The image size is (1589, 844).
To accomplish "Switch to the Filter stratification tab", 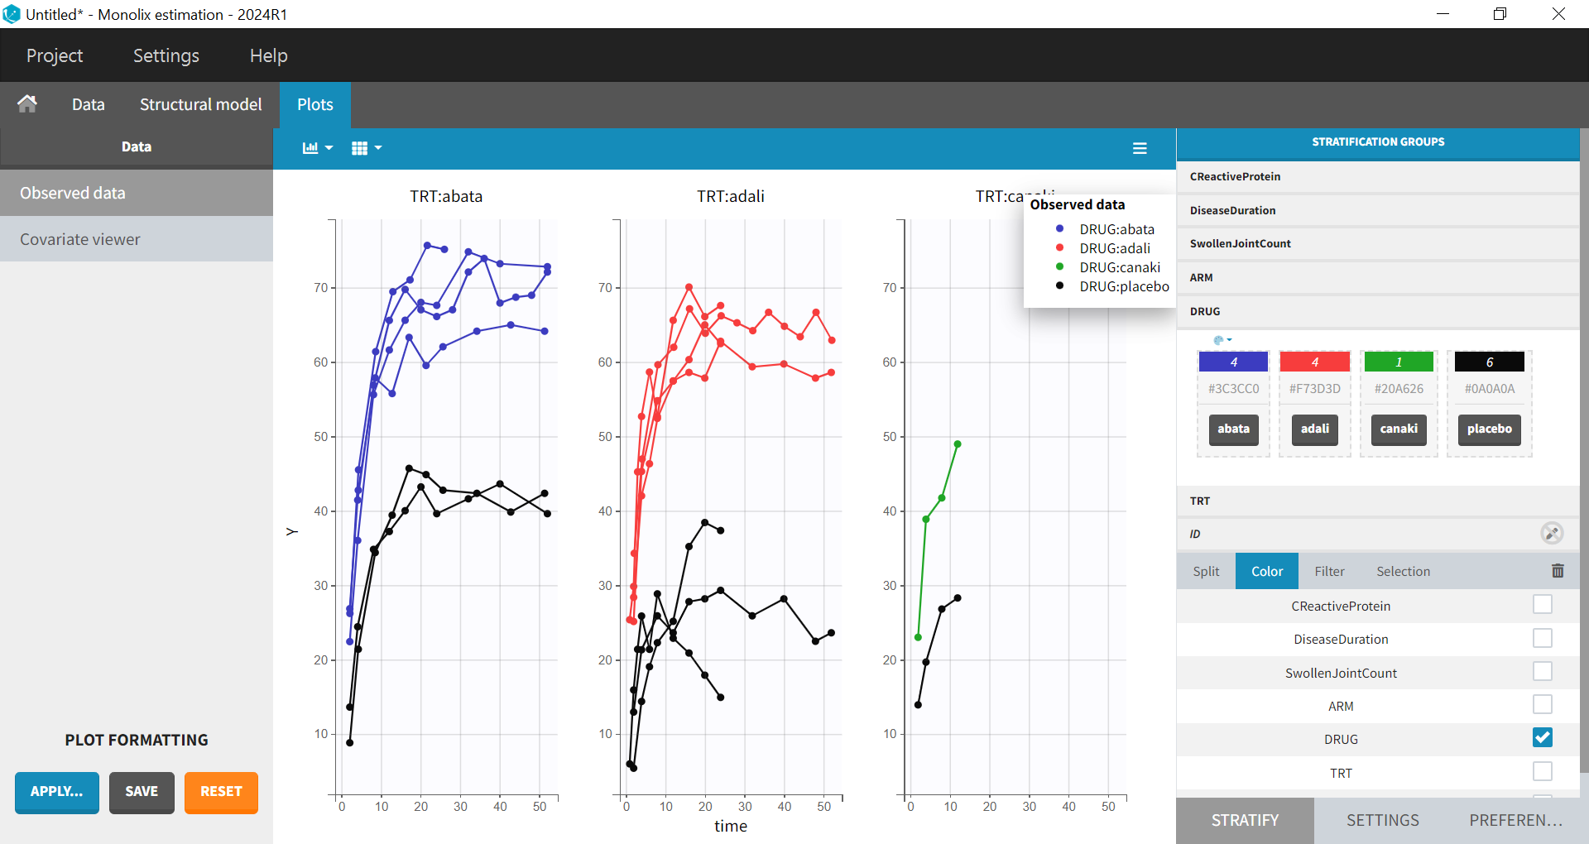I will (1329, 572).
